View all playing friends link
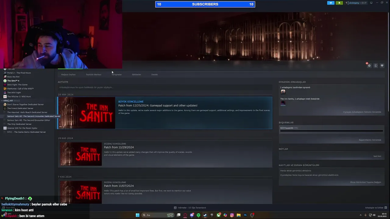This screenshot has height=219, width=390. (362, 112)
